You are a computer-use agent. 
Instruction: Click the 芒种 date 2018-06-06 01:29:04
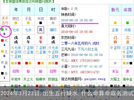click(87, 55)
